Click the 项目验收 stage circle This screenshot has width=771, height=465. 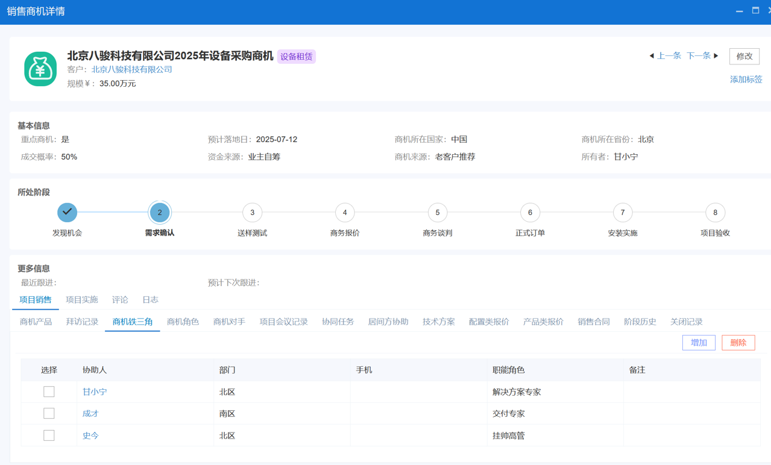tap(715, 212)
